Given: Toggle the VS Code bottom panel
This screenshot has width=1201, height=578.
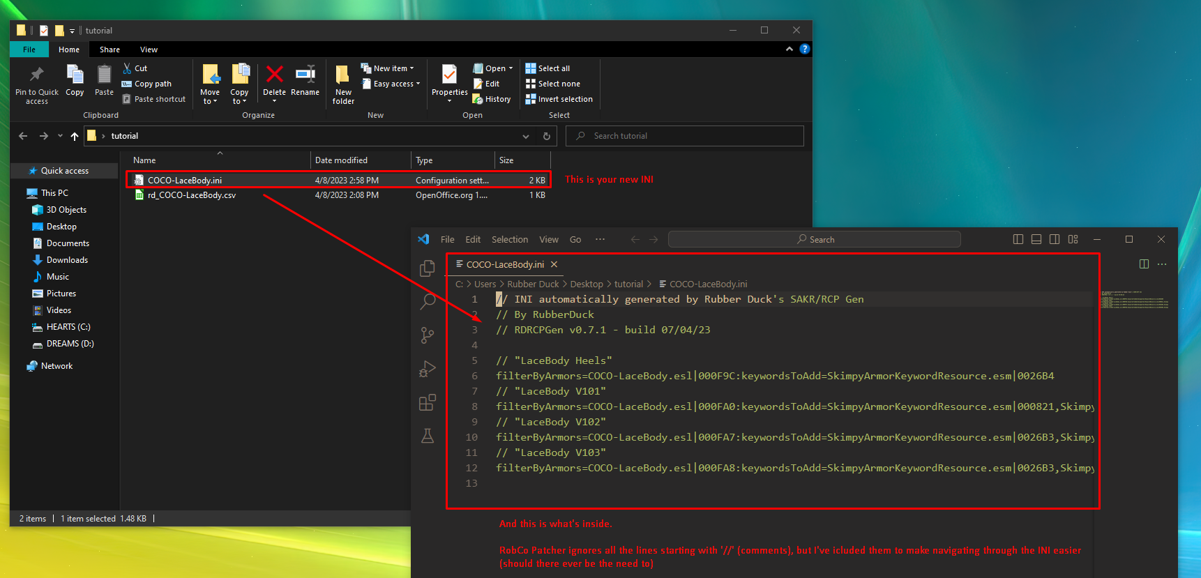Looking at the screenshot, I should pos(1036,239).
